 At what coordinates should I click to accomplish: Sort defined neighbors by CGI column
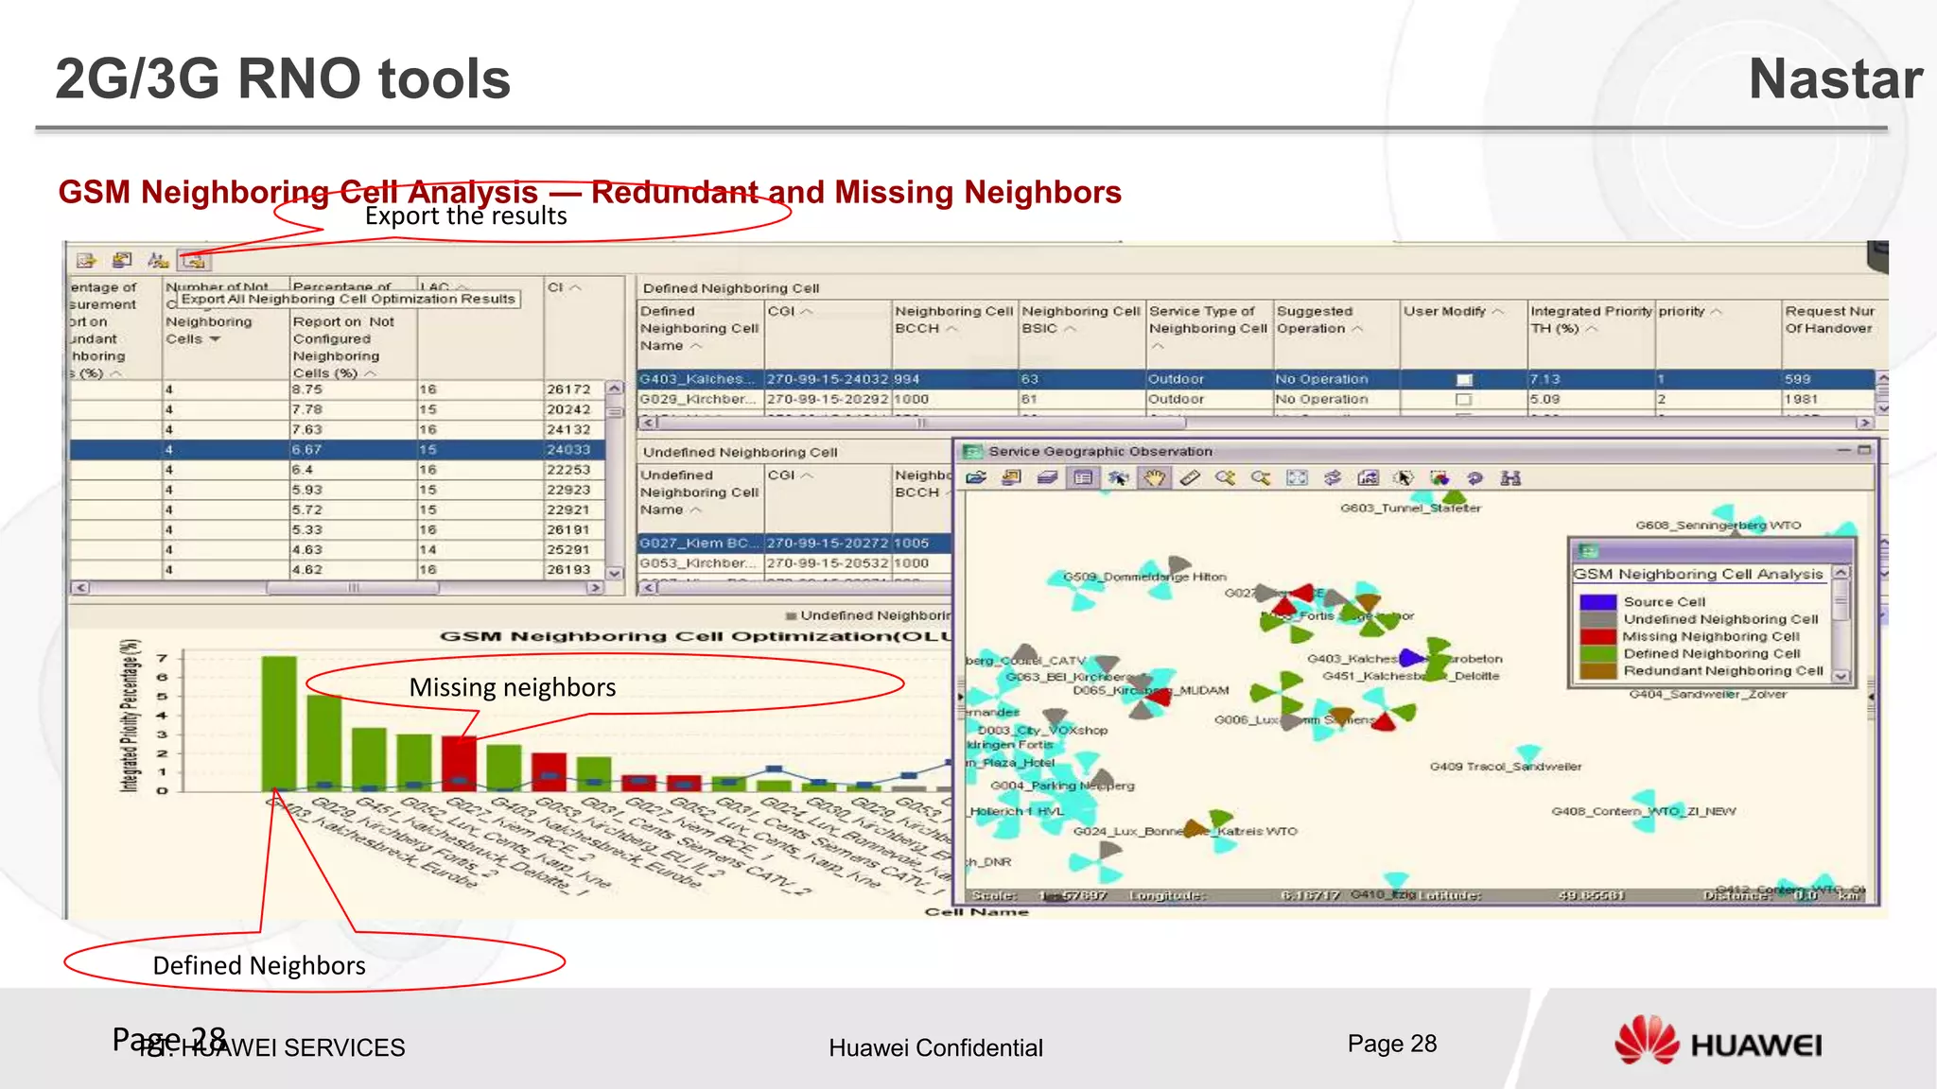[x=790, y=311]
